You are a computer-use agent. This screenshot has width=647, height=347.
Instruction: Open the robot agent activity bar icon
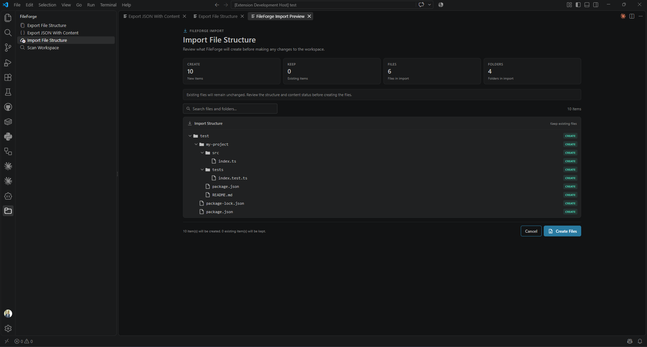point(8,196)
